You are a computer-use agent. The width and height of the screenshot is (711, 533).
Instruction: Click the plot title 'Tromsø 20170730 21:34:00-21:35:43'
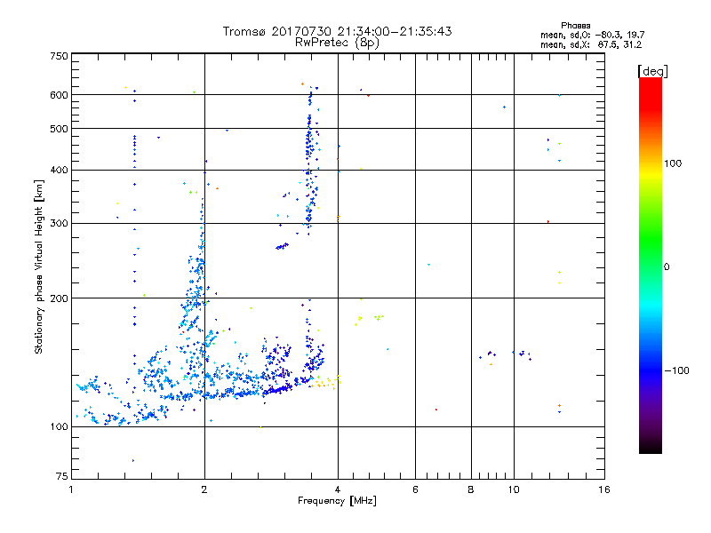[337, 31]
